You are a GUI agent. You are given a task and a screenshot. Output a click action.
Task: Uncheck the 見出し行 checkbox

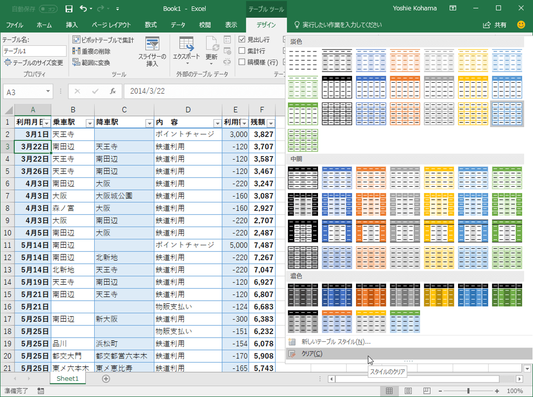[x=242, y=40]
